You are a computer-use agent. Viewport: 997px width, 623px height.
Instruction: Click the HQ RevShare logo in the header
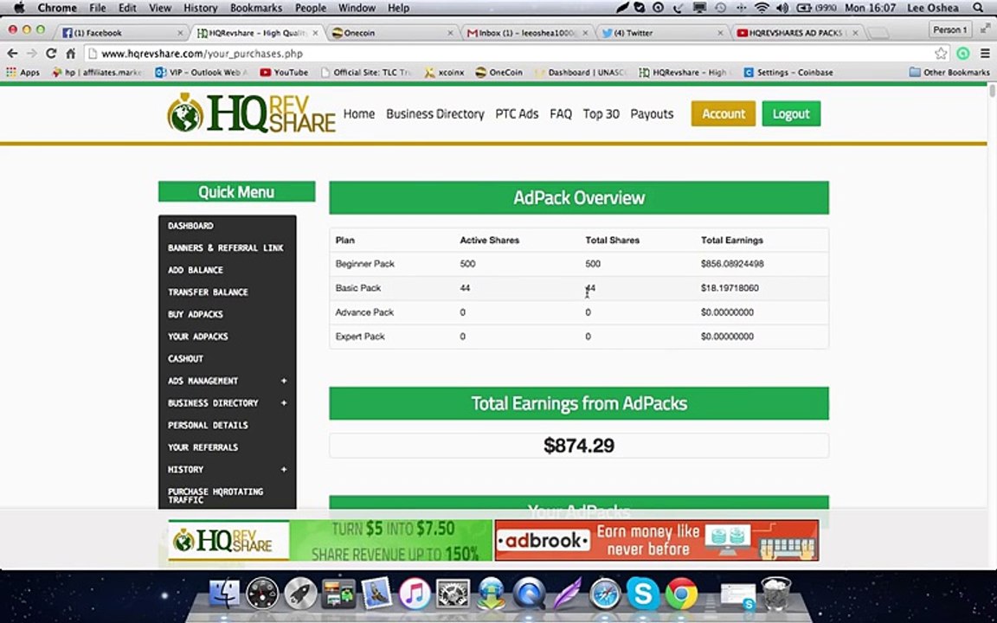coord(251,113)
